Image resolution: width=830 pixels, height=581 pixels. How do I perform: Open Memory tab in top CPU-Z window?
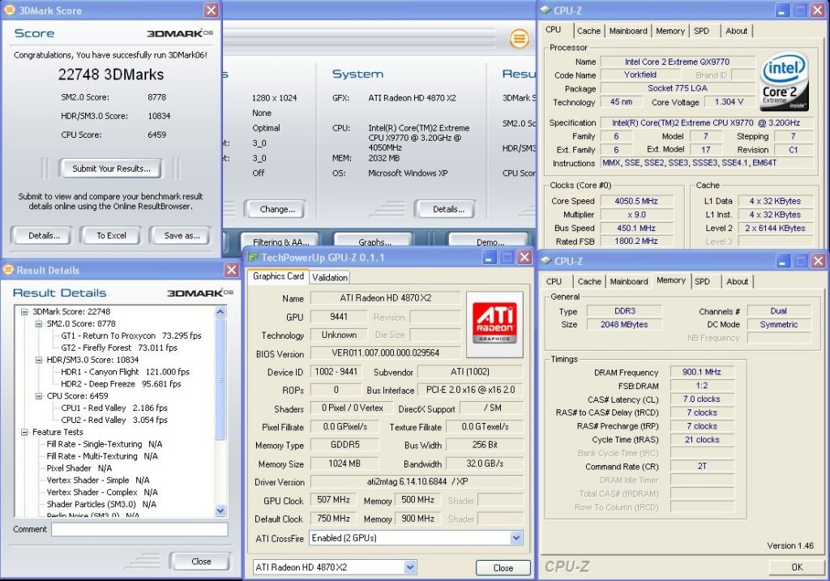coord(670,31)
